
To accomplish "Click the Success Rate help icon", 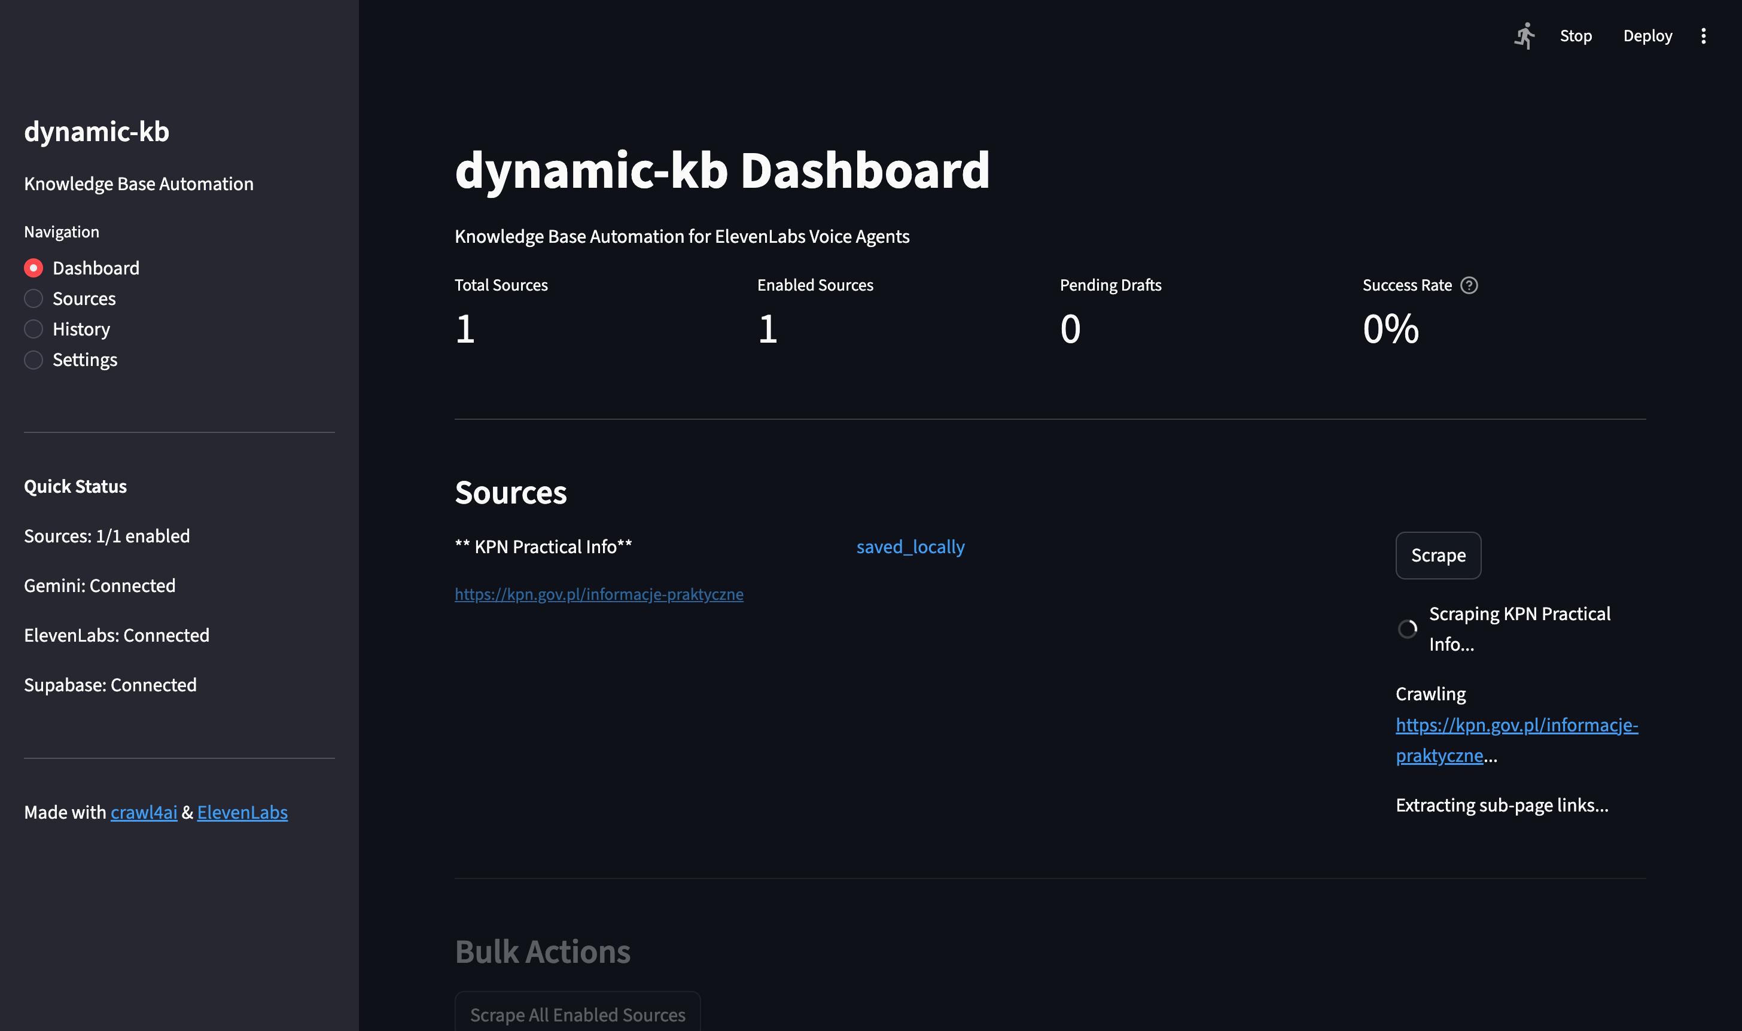I will pyautogui.click(x=1470, y=285).
